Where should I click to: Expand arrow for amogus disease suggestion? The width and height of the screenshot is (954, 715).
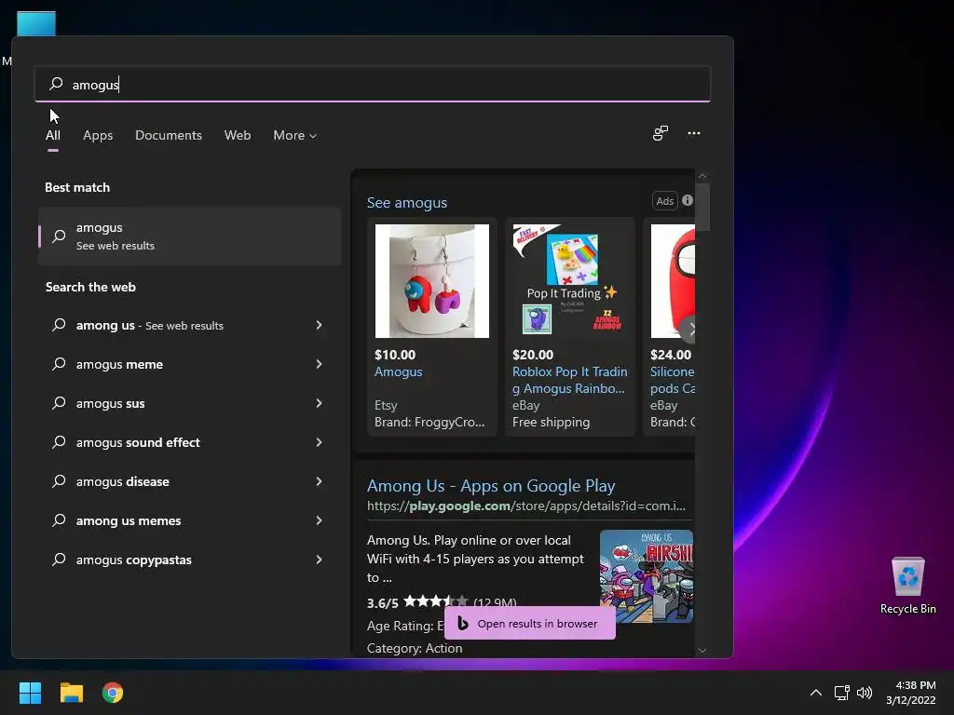pos(319,481)
